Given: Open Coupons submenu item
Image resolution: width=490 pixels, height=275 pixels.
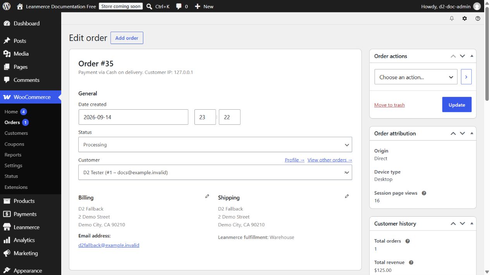Looking at the screenshot, I should (x=14, y=144).
